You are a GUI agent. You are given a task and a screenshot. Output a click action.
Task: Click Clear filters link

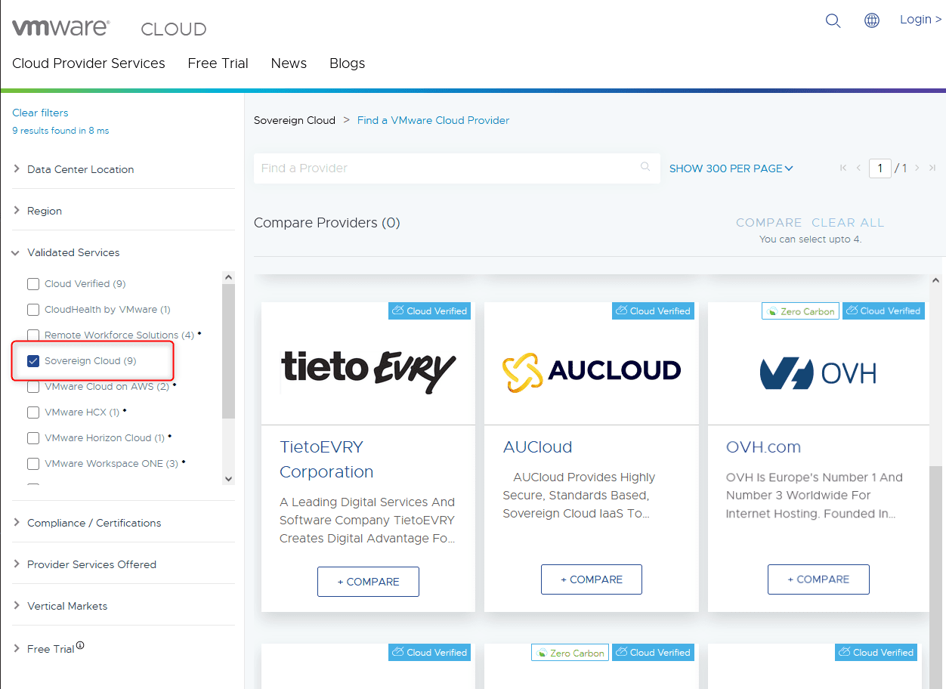tap(40, 113)
